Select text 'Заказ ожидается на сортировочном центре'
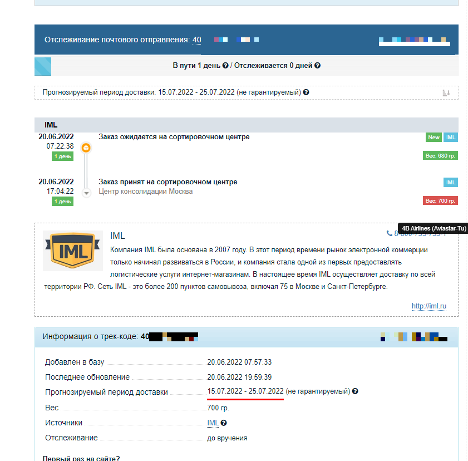Image resolution: width=468 pixels, height=461 pixels. tap(174, 137)
